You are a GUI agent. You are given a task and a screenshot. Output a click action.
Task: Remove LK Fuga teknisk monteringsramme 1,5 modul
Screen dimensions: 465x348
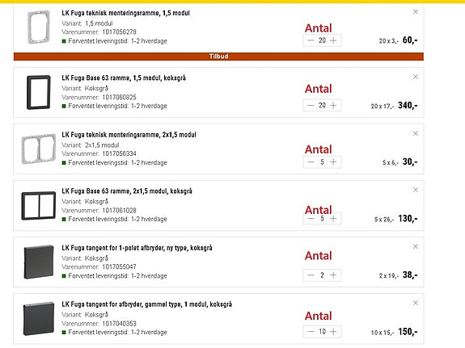click(x=416, y=12)
